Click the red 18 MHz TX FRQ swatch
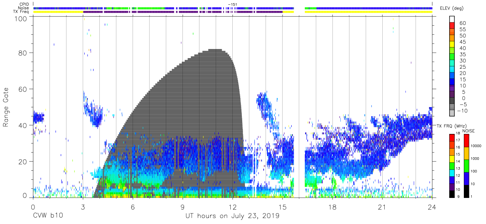Screen dimensions: 486x224 point(452,137)
